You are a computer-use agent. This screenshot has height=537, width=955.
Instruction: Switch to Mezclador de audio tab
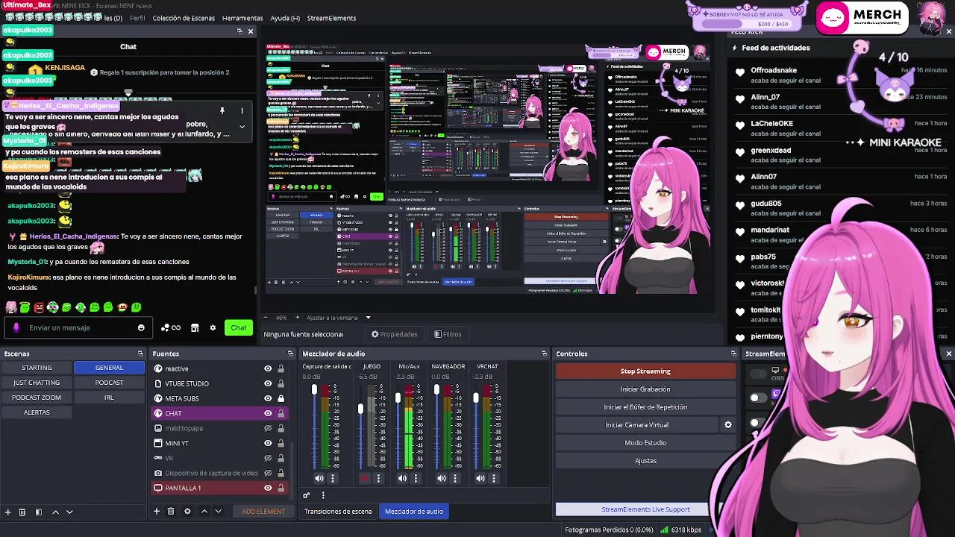tap(414, 512)
